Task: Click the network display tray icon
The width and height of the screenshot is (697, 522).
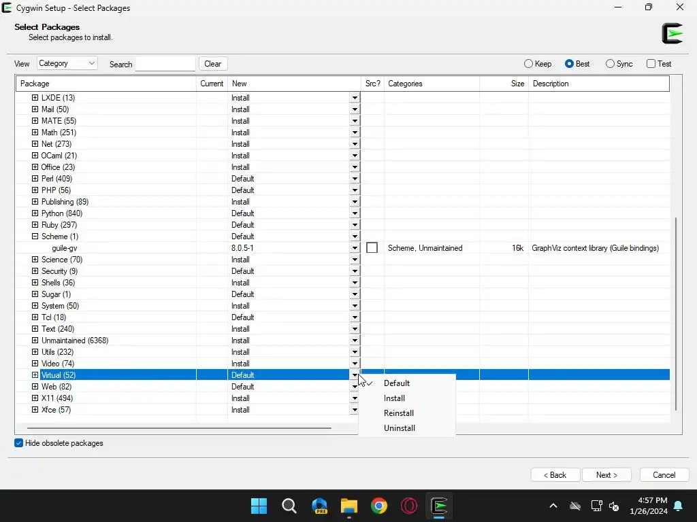Action: [x=596, y=506]
